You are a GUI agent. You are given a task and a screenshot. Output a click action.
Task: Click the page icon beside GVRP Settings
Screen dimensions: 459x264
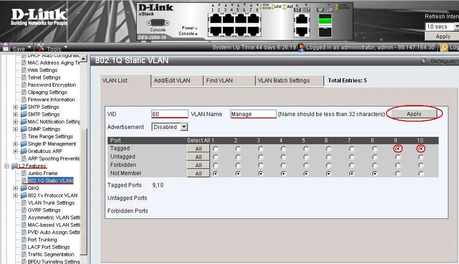click(24, 210)
